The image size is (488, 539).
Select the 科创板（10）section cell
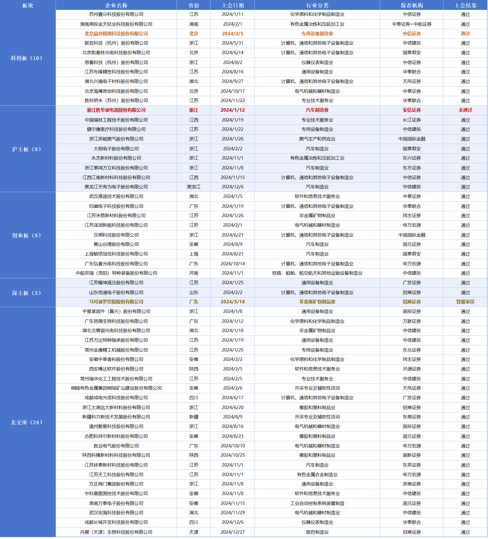(x=28, y=58)
